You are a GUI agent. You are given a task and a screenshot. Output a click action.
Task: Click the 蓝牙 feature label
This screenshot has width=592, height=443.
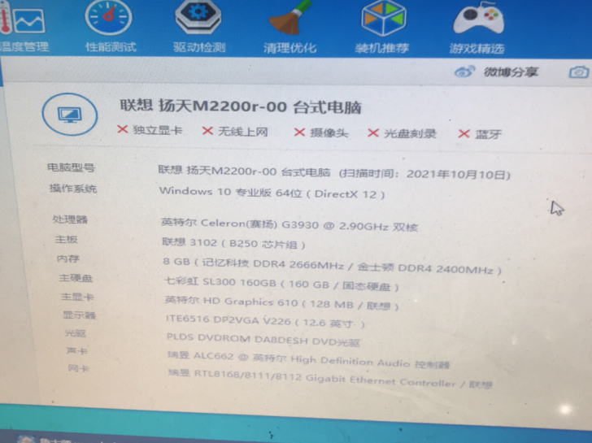point(488,134)
